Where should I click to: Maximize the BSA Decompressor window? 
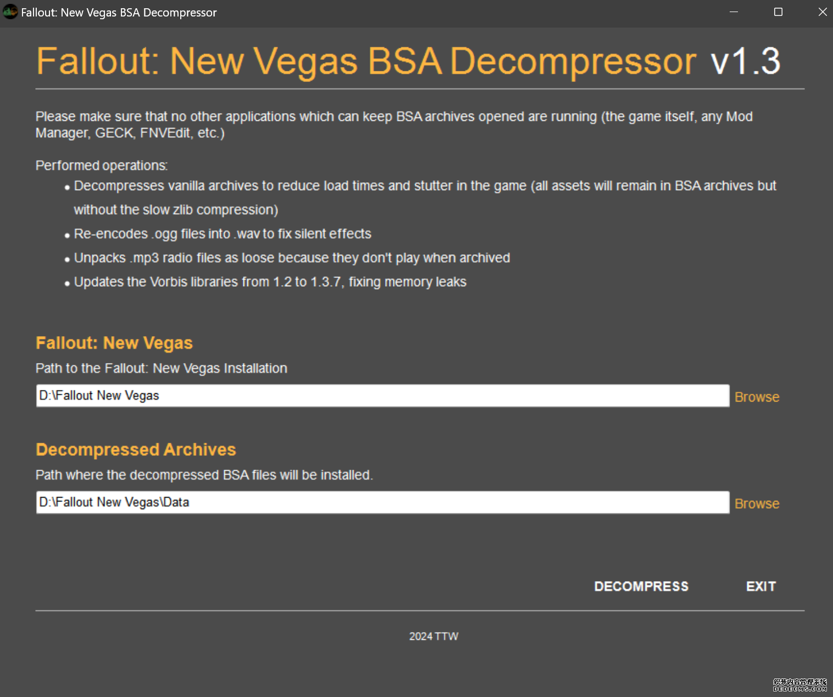778,12
